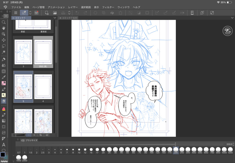
Task: Expand the brush size palette chevron
Action: point(13,156)
